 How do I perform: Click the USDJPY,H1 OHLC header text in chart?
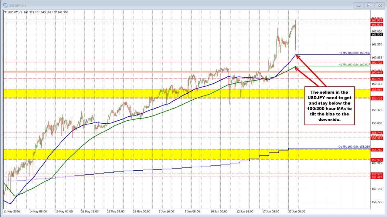(x=38, y=12)
